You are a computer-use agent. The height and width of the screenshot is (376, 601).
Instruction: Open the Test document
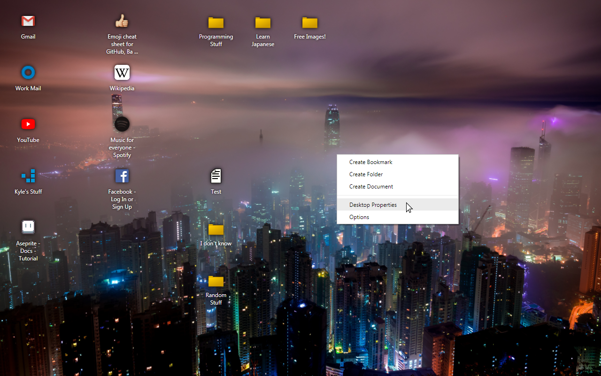[216, 175]
